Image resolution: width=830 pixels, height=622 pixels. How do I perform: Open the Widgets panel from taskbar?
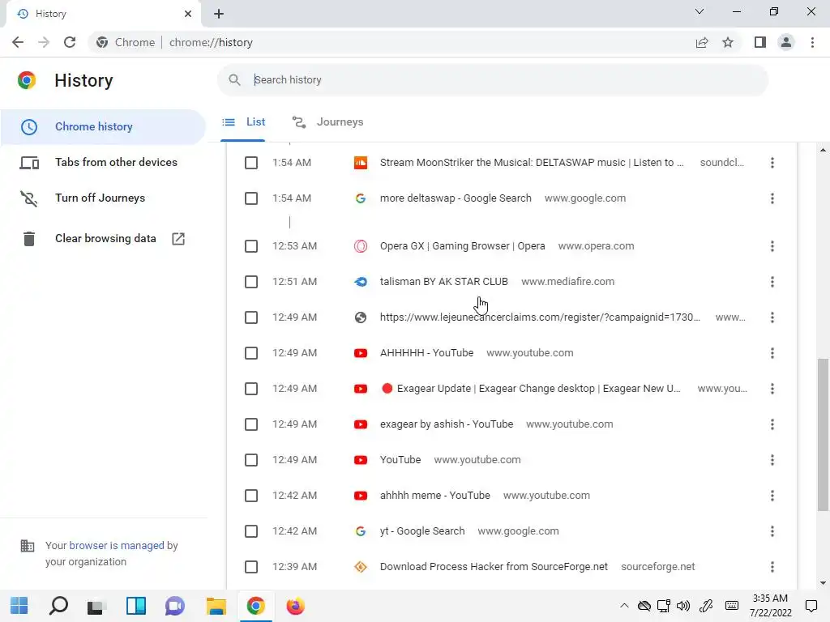pyautogui.click(x=136, y=606)
